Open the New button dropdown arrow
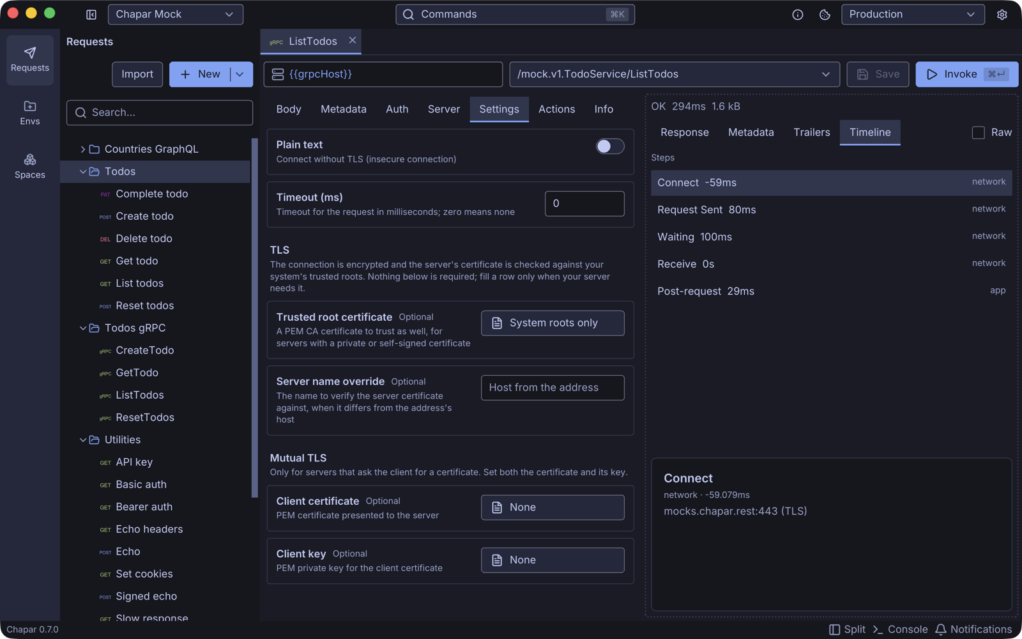This screenshot has height=639, width=1022. coord(240,74)
